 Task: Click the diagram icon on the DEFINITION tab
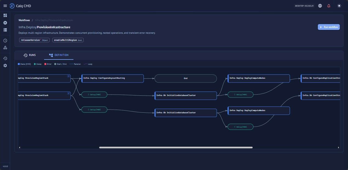click(x=51, y=55)
